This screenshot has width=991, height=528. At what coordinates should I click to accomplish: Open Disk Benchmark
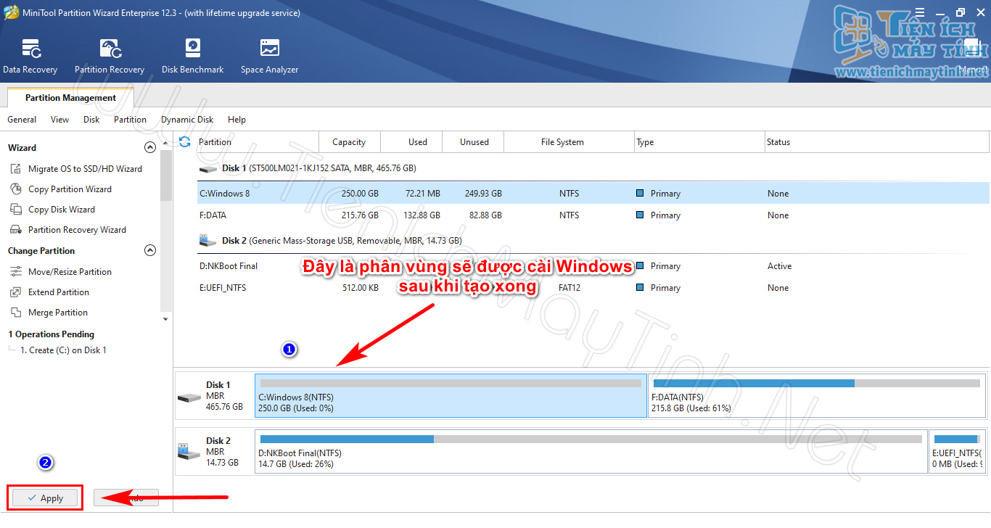(192, 57)
